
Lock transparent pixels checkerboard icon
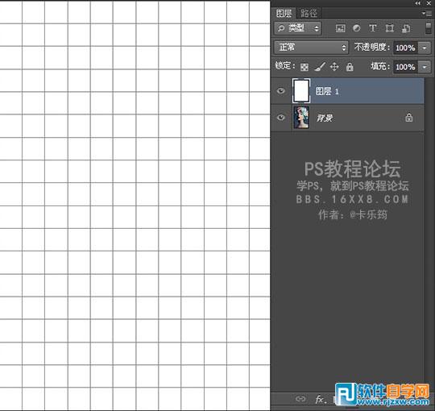[304, 67]
